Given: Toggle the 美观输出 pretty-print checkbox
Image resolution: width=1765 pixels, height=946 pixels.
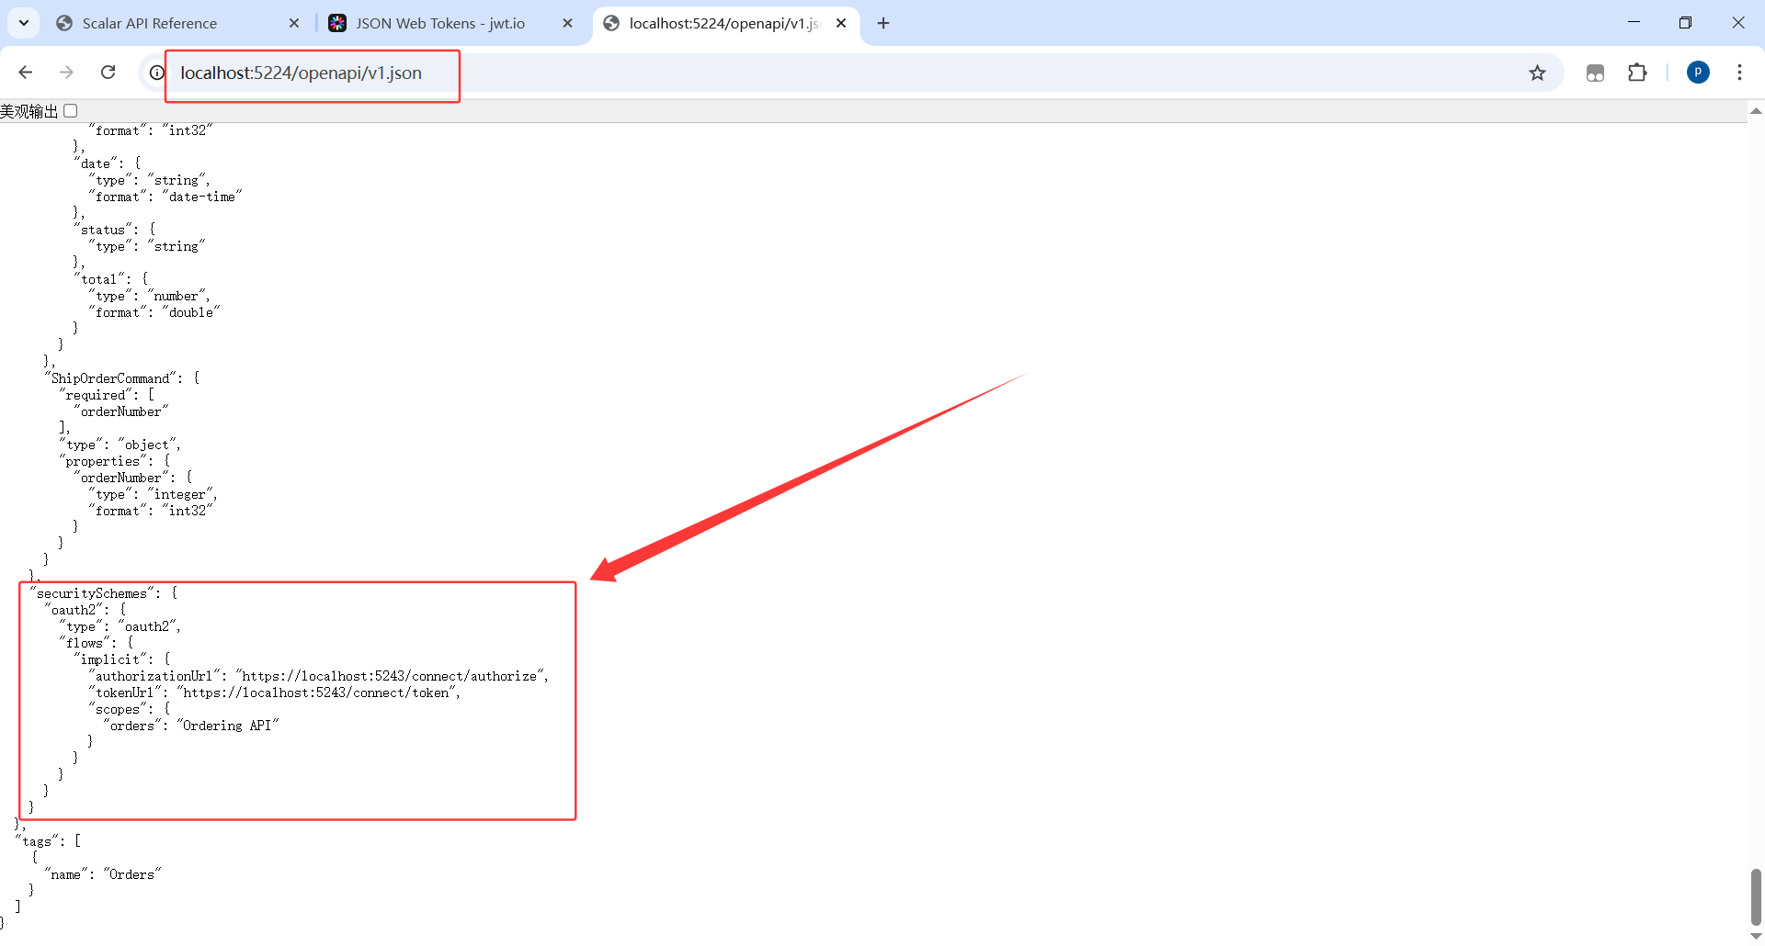Looking at the screenshot, I should click(70, 111).
